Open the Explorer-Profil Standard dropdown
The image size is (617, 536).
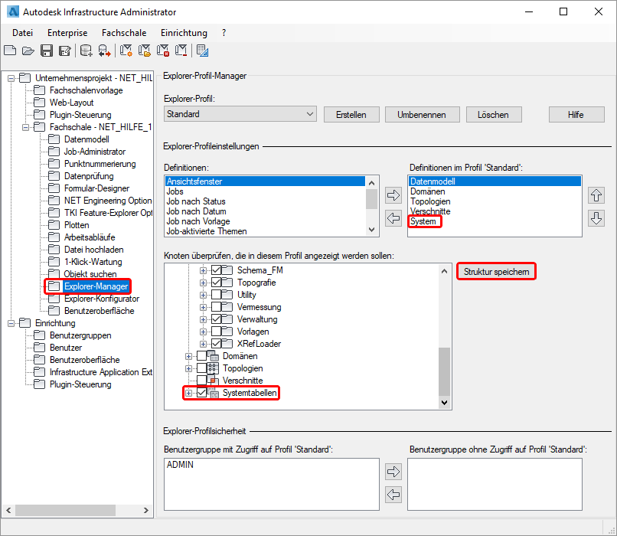click(240, 114)
